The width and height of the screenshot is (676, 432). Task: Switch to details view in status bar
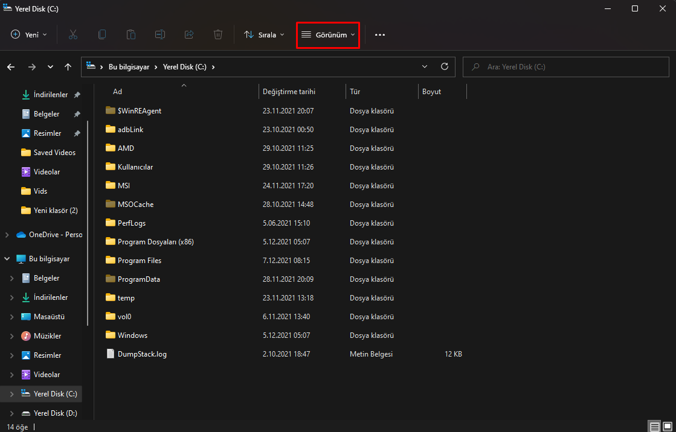click(x=654, y=427)
